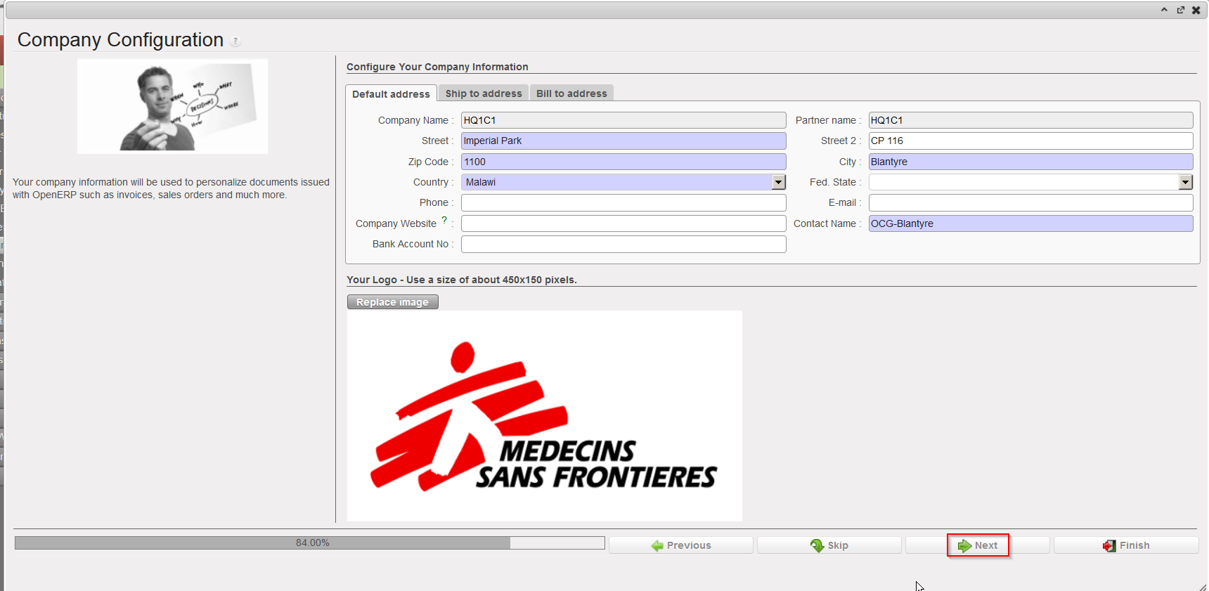Click the Zip Code field
The width and height of the screenshot is (1209, 591).
623,162
